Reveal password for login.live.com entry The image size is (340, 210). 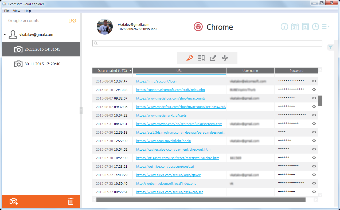[x=314, y=166]
